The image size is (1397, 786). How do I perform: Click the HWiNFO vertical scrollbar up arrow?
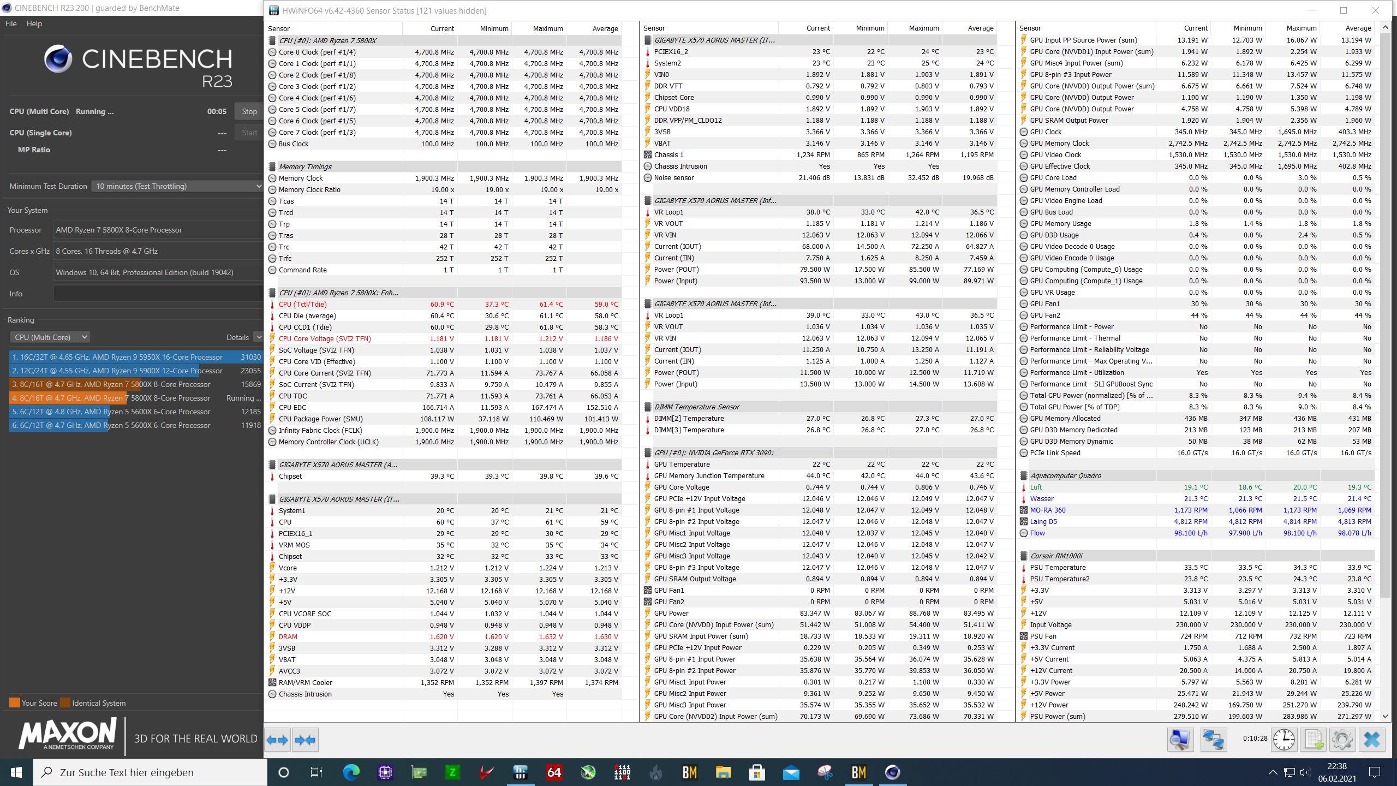(1385, 27)
